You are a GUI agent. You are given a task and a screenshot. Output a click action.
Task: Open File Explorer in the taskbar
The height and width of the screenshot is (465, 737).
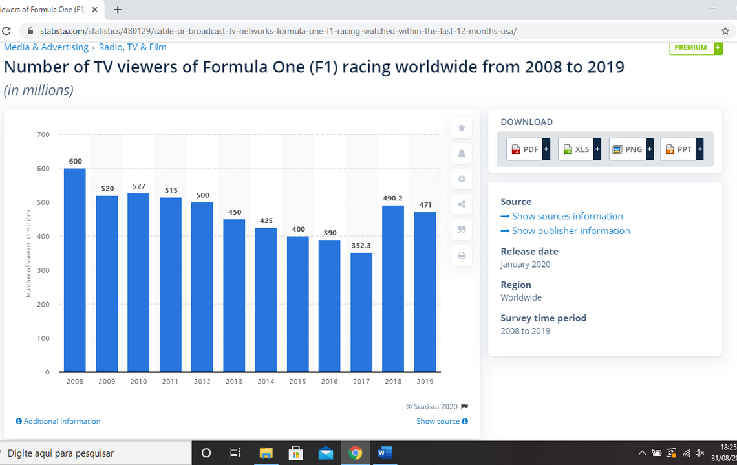(x=266, y=453)
